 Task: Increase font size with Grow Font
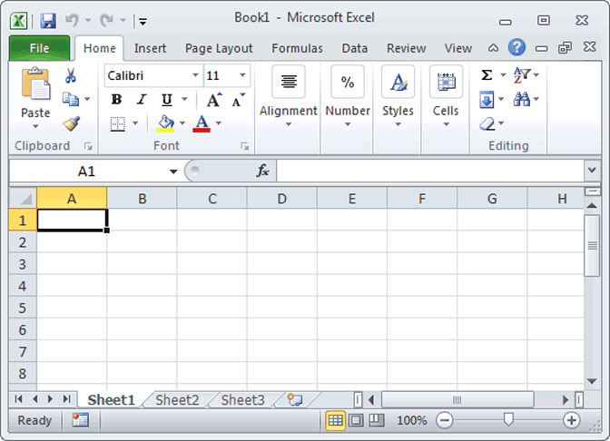(213, 100)
